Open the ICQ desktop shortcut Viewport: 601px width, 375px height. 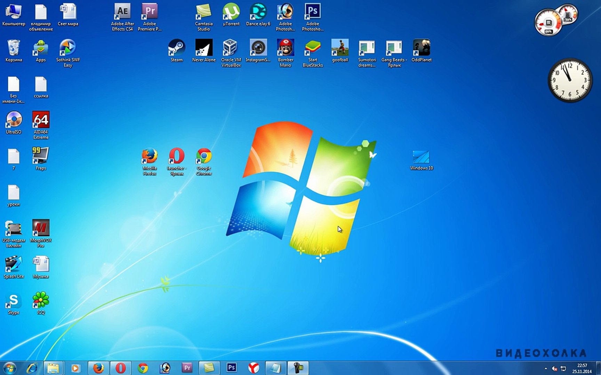(x=41, y=303)
